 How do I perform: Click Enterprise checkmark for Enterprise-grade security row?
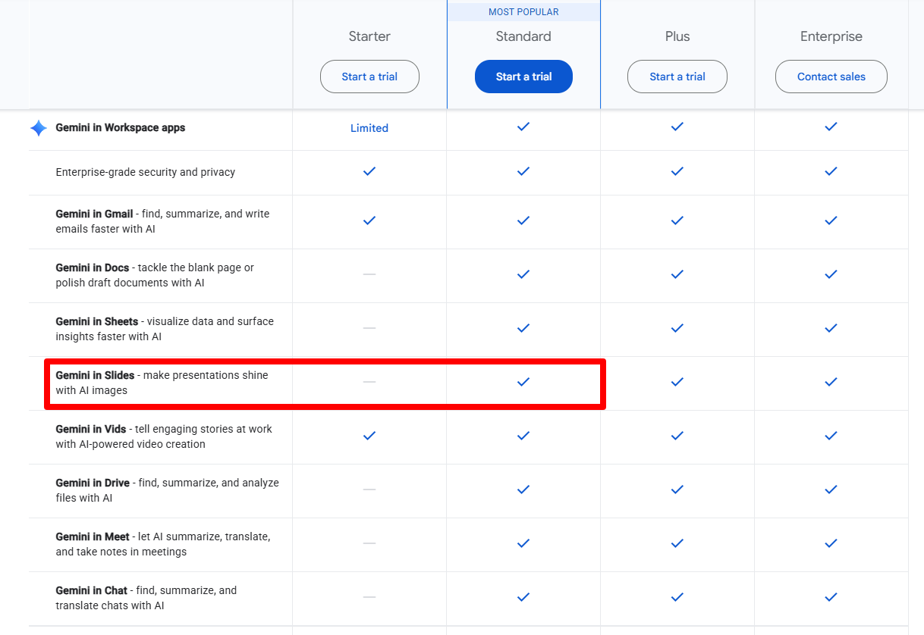click(x=831, y=172)
